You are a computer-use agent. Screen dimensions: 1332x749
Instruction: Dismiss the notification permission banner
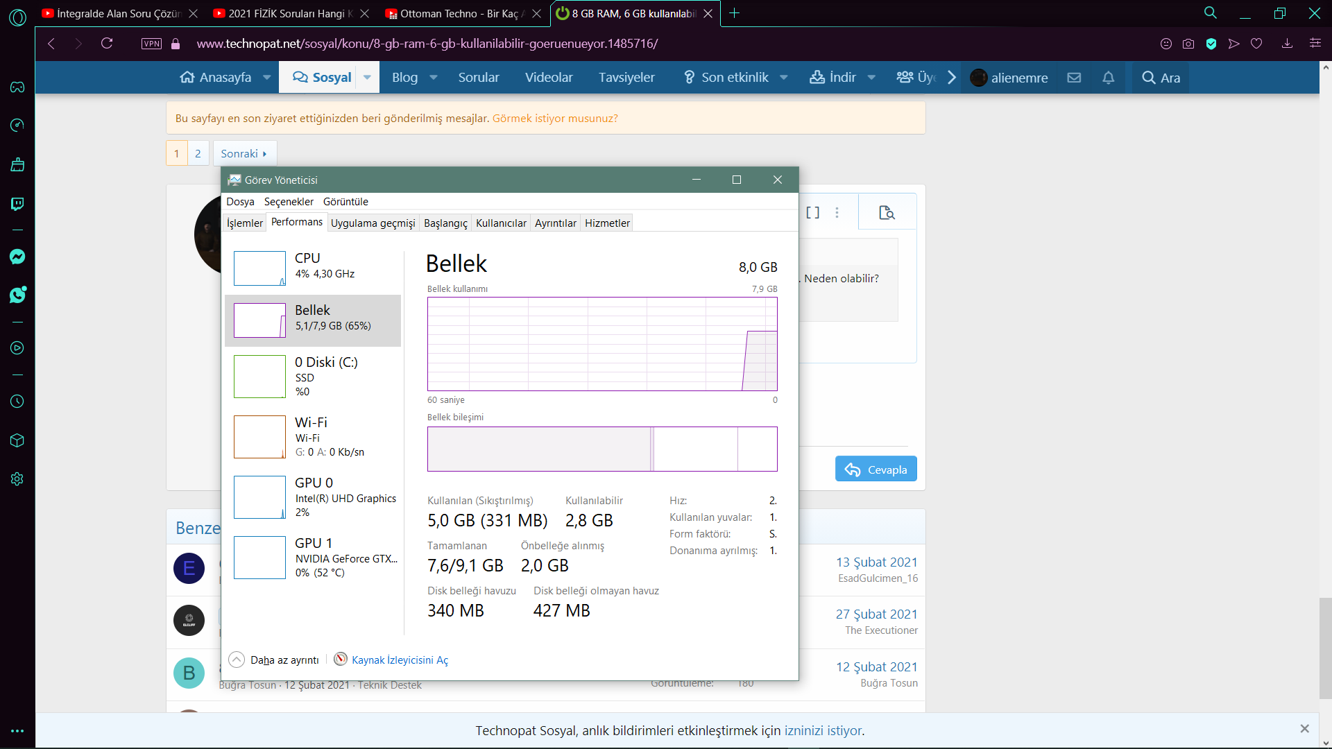1304,729
